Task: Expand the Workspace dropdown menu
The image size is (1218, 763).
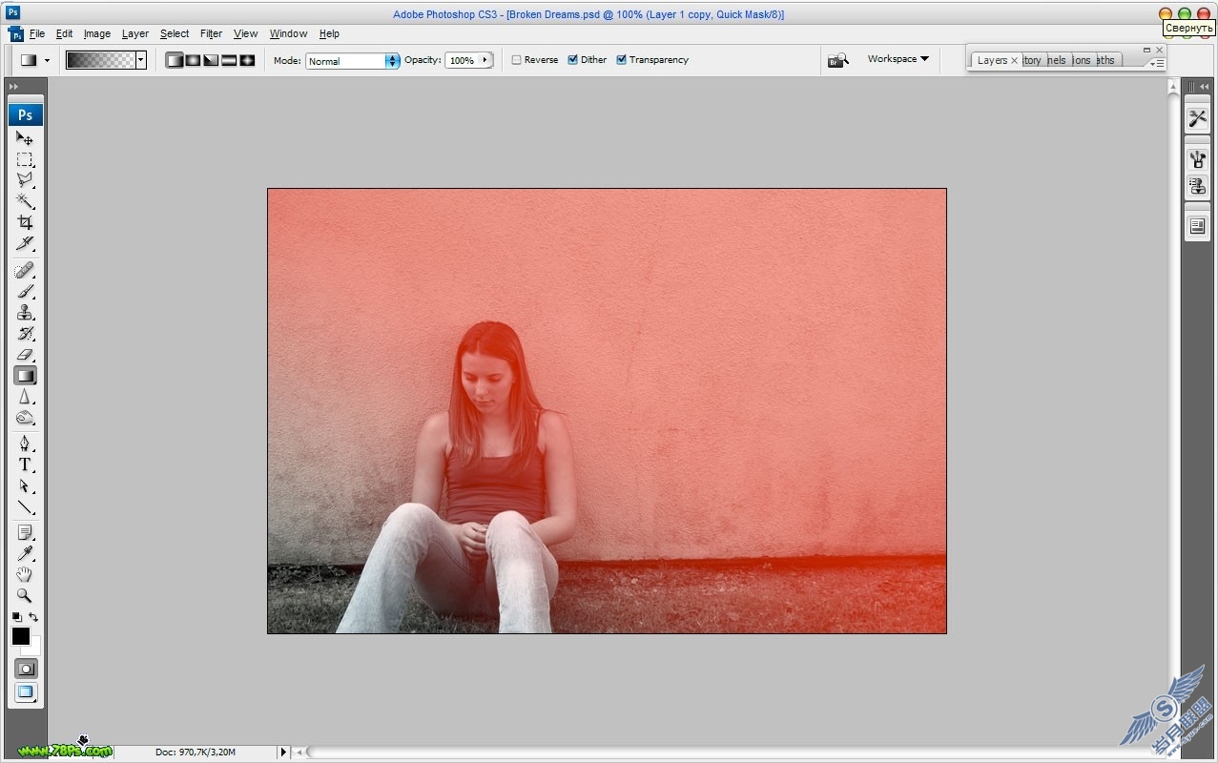Action: 898,59
